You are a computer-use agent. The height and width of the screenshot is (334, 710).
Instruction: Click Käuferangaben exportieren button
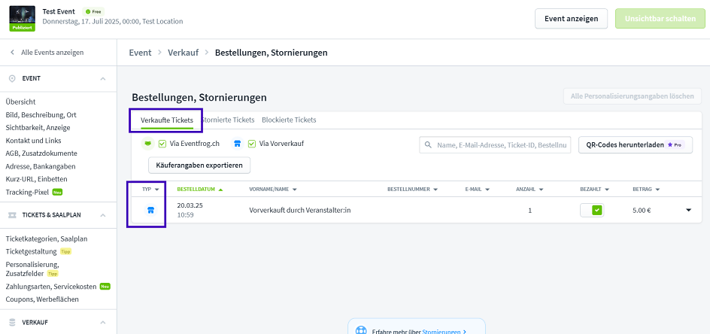point(199,165)
